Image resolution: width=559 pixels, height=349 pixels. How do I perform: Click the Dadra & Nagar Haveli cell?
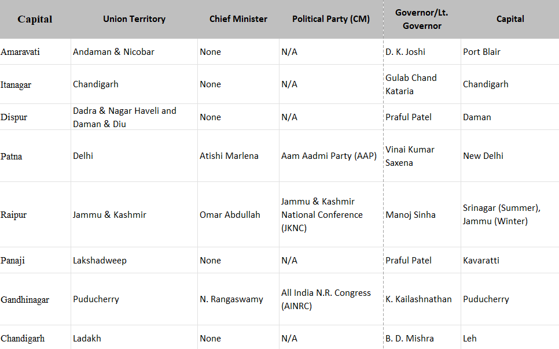[x=124, y=117]
